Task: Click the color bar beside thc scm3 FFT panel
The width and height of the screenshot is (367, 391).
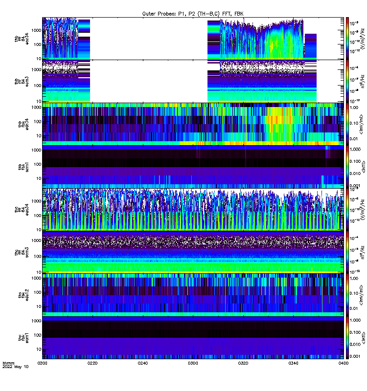Action: [347, 252]
